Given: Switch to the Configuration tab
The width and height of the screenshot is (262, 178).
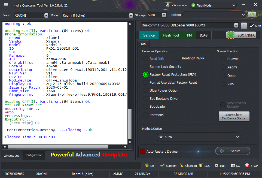Looking at the screenshot, I should click(x=33, y=155).
